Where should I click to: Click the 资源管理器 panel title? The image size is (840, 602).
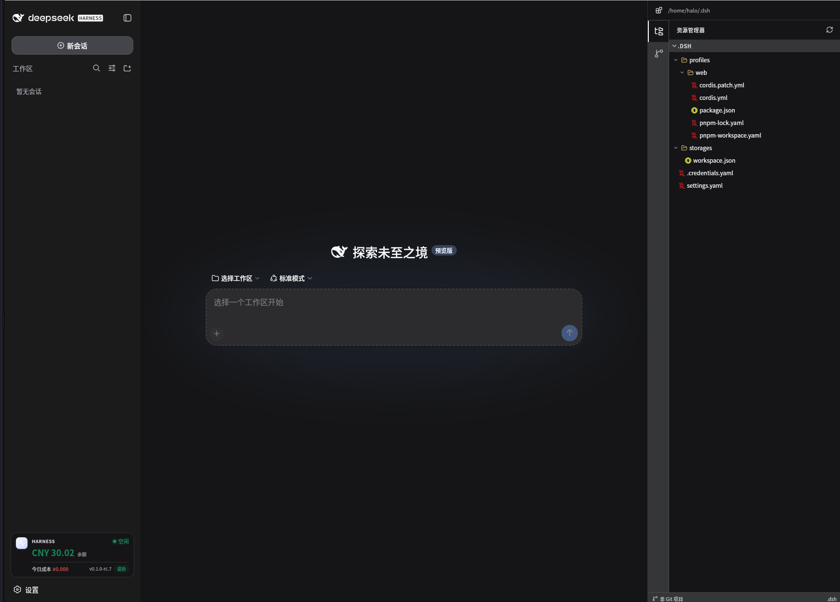point(690,30)
